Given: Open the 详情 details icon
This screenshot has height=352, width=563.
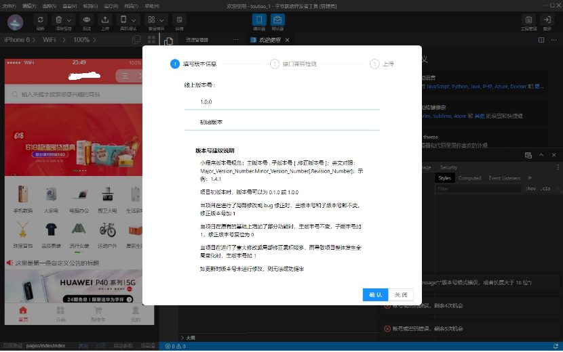Looking at the screenshot, I should click(179, 20).
